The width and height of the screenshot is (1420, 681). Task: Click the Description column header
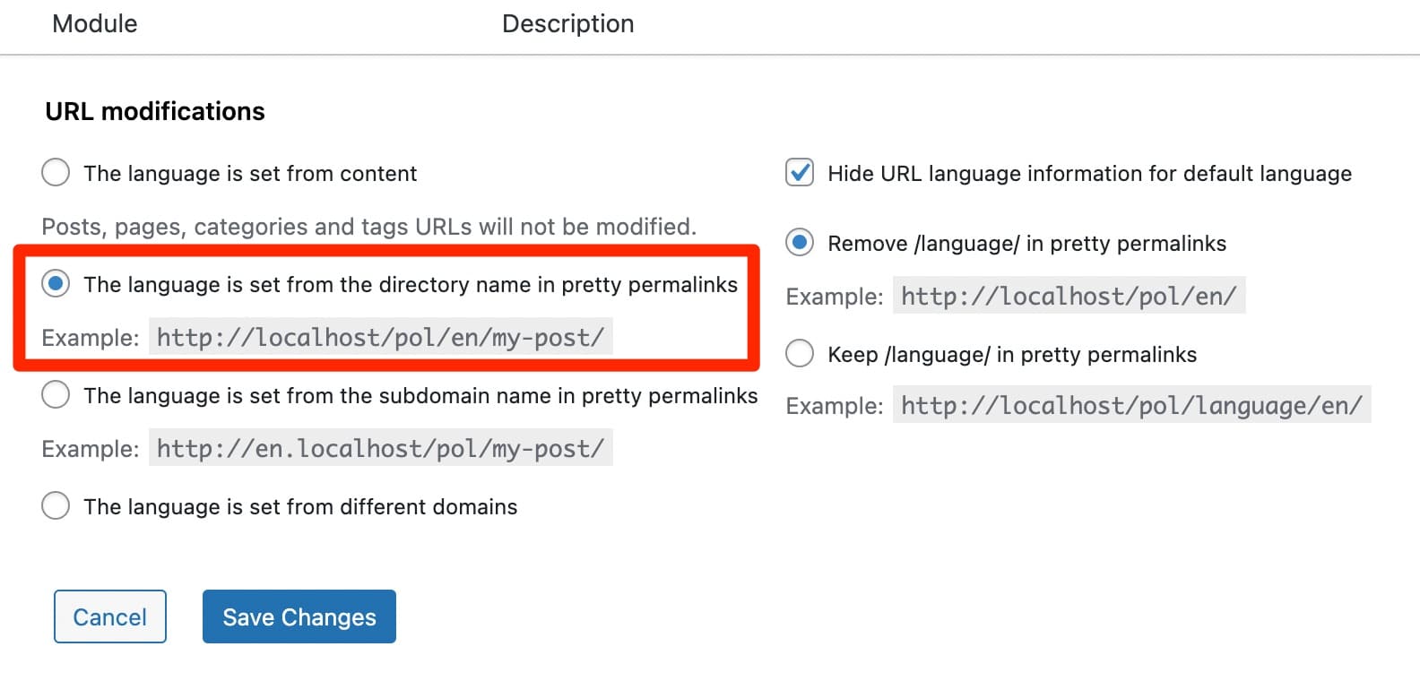567,23
